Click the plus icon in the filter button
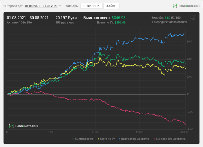This screenshot has width=203, height=147. click(x=84, y=6)
